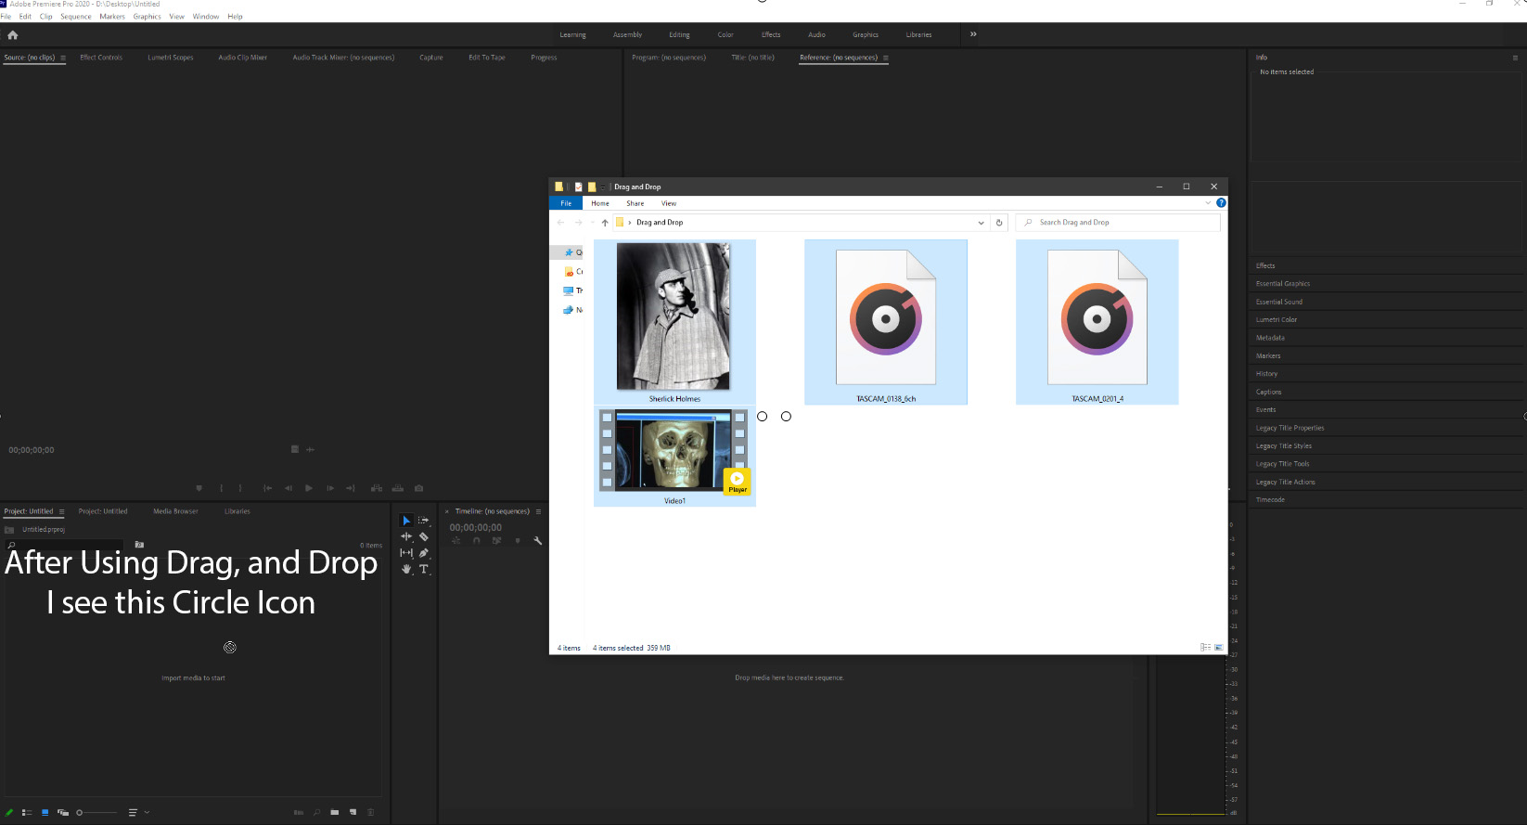
Task: Adjust Project panel thumbnail zoom slider
Action: click(x=96, y=812)
